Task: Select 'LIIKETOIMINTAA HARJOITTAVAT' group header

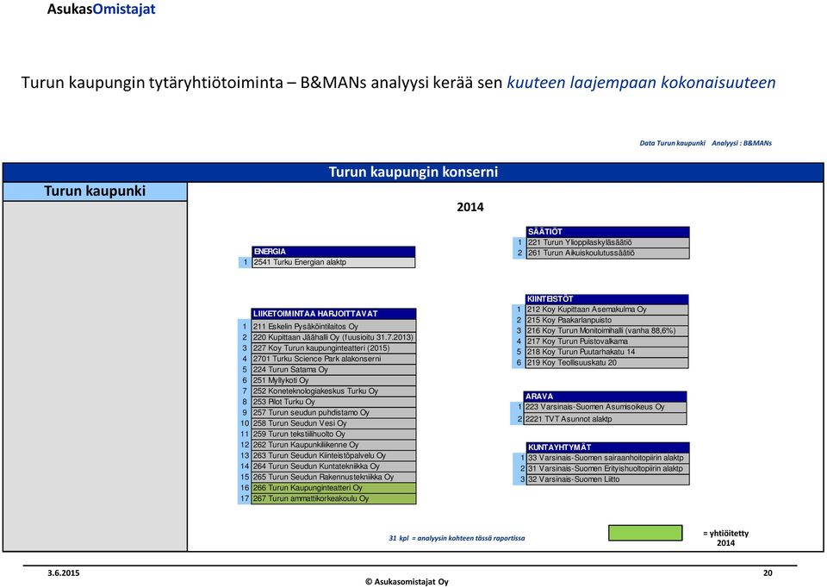Action: (333, 314)
